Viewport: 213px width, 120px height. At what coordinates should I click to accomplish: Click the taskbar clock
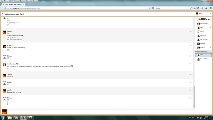pyautogui.click(x=207, y=118)
